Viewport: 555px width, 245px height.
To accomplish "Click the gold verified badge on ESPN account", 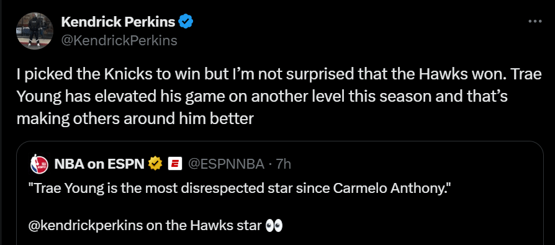I will [x=155, y=164].
